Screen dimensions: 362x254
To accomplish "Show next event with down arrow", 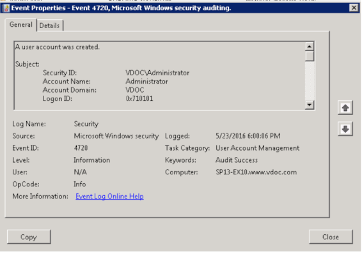I will [x=345, y=129].
